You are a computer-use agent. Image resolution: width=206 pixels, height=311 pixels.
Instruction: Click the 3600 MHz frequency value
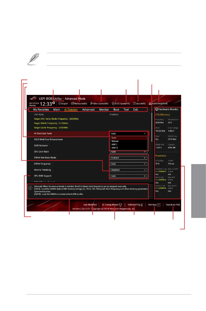(x=159, y=122)
